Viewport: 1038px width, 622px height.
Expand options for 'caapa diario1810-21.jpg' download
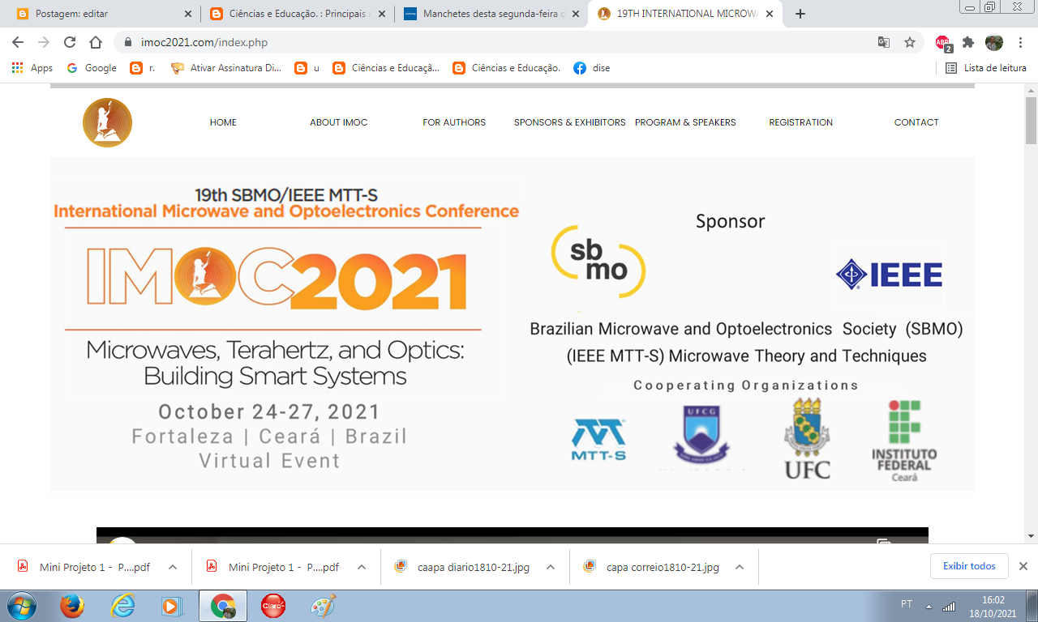551,567
